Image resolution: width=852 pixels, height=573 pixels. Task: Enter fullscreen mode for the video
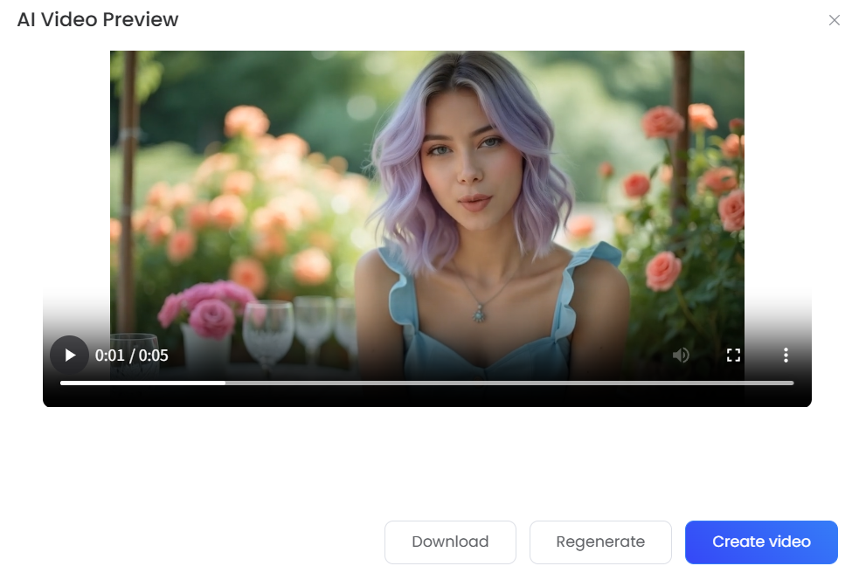click(x=733, y=356)
